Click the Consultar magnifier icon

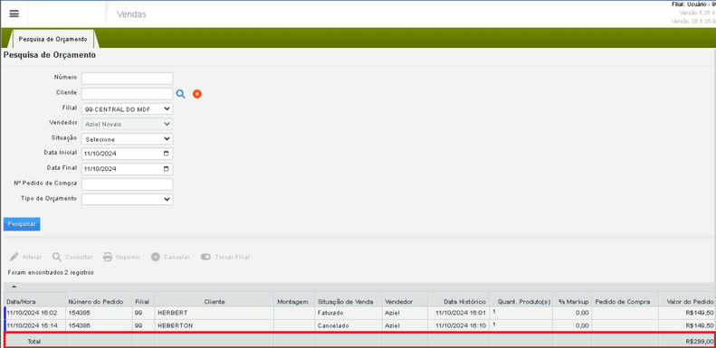[x=57, y=257]
